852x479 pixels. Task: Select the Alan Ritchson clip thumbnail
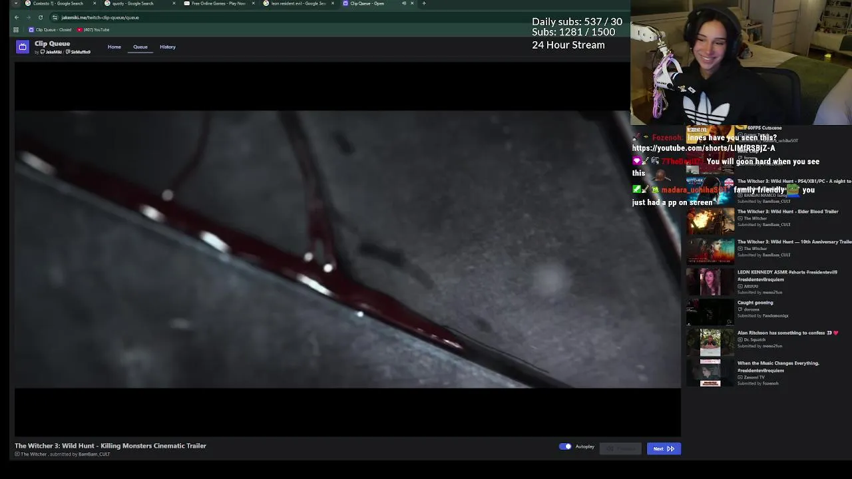[710, 342]
